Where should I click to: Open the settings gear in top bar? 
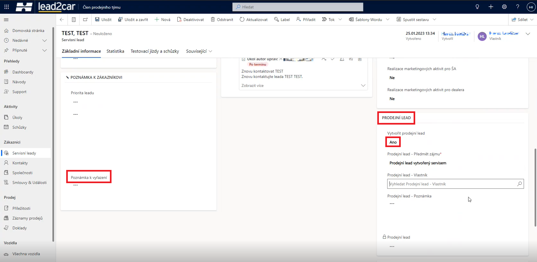point(504,7)
